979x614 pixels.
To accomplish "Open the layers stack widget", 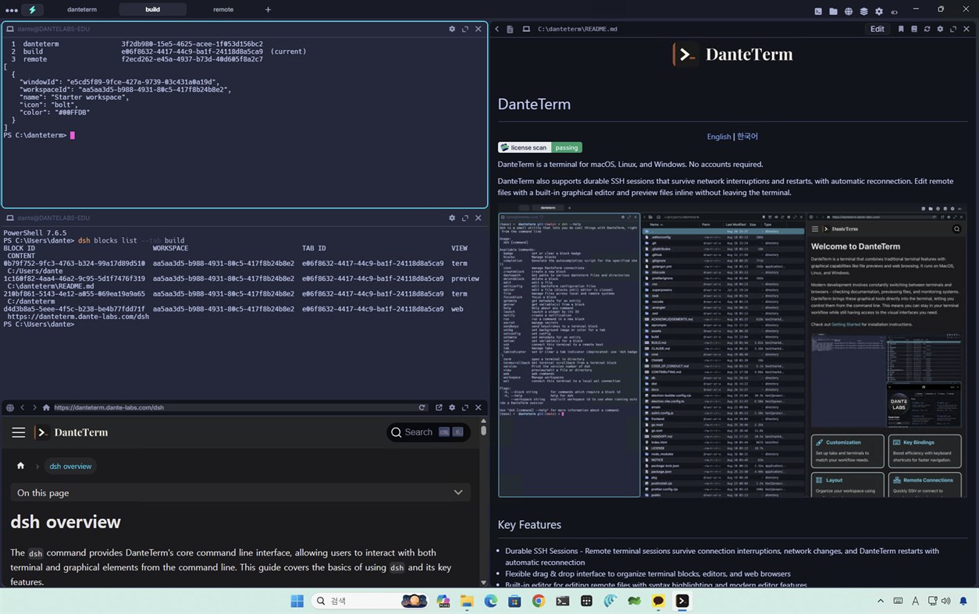I will [863, 11].
